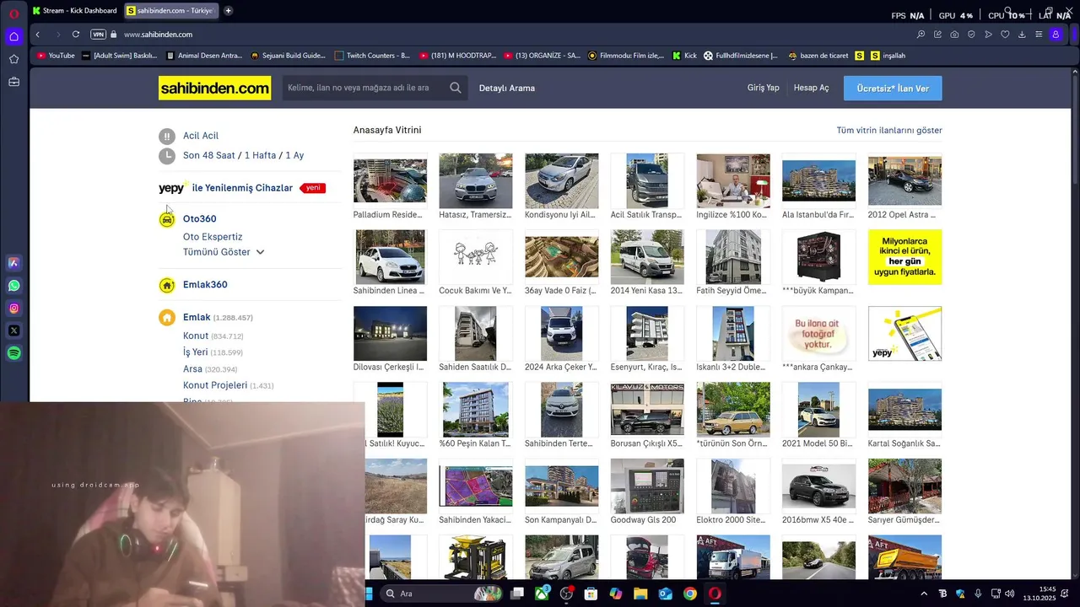This screenshot has width=1080, height=607.
Task: Open Xbox app from the taskbar
Action: (542, 594)
